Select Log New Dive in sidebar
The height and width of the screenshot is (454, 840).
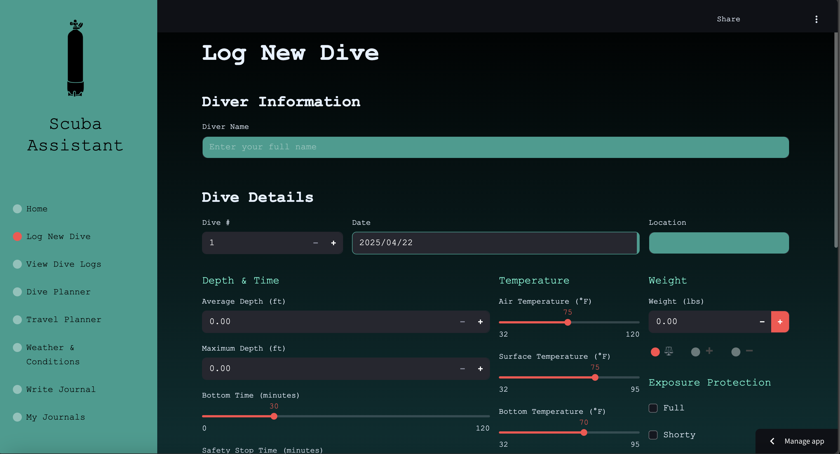[51, 237]
